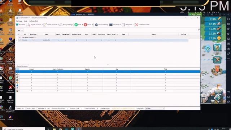Select the ore resource row icon
This screenshot has height=130, width=231.
coord(17,80)
